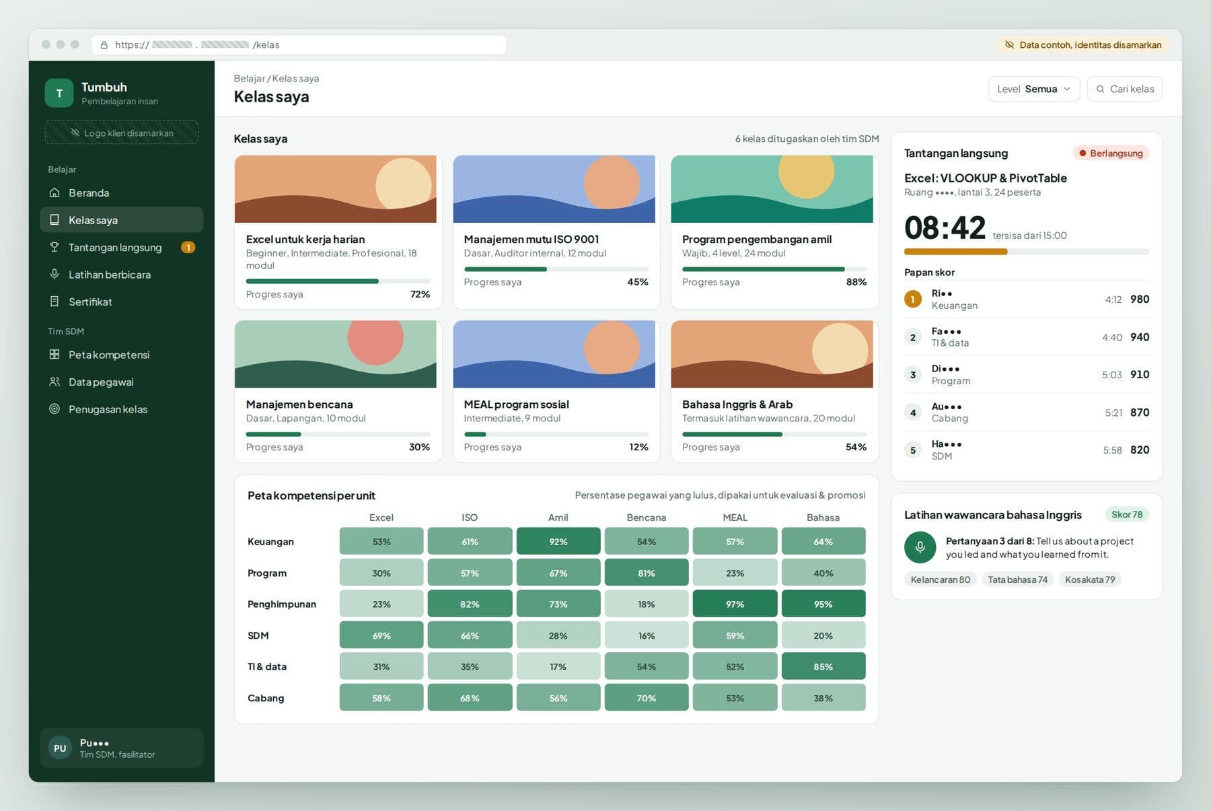The height and width of the screenshot is (811, 1211).
Task: Click the PU avatar at sidebar bottom
Action: 60,748
